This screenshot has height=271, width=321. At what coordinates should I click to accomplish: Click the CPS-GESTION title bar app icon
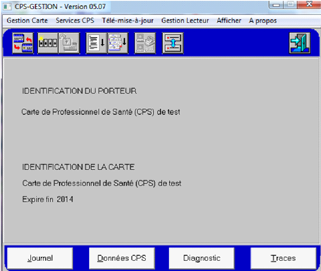click(x=7, y=7)
